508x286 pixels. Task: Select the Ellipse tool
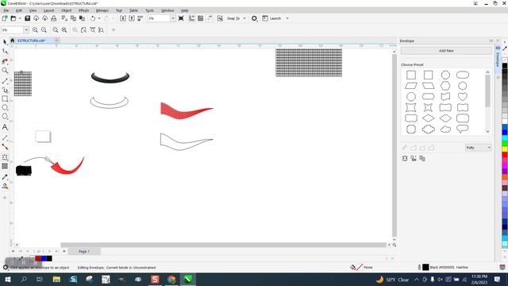(5, 107)
